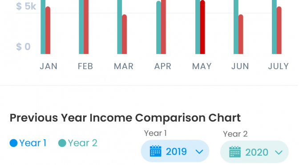Click the Previous Year Income Comparison Chart heading
This screenshot has width=299, height=165.
tap(125, 118)
